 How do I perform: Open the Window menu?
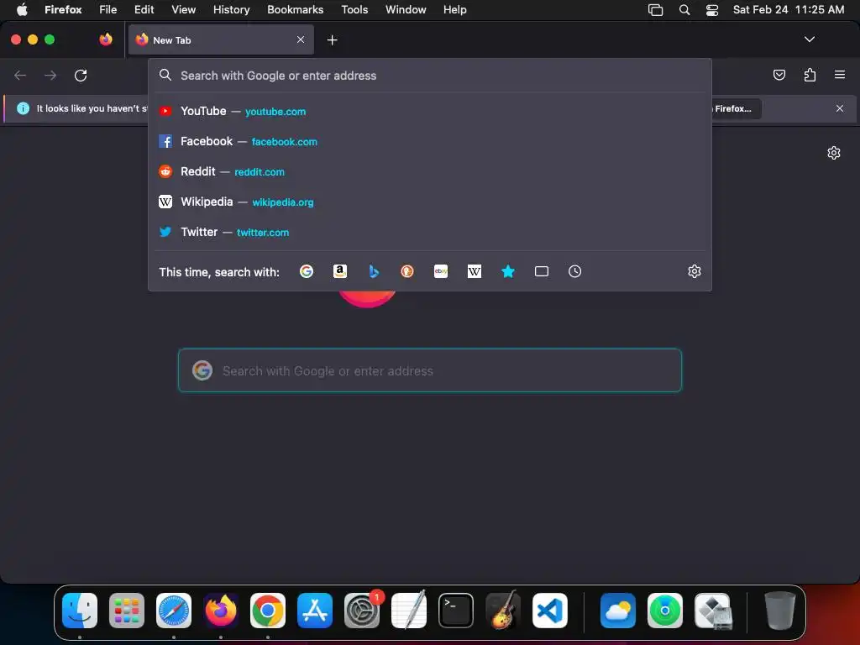click(x=406, y=10)
